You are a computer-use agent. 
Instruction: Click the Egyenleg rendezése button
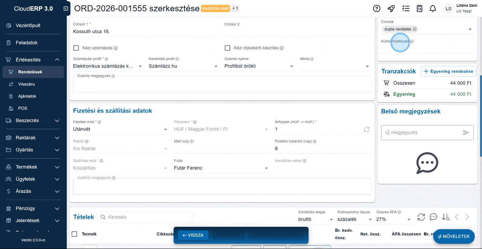[448, 71]
